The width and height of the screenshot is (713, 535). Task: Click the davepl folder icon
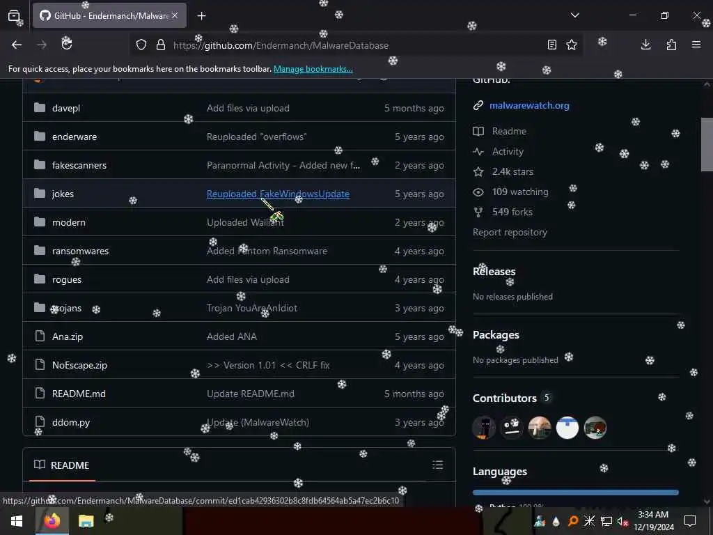tap(40, 108)
